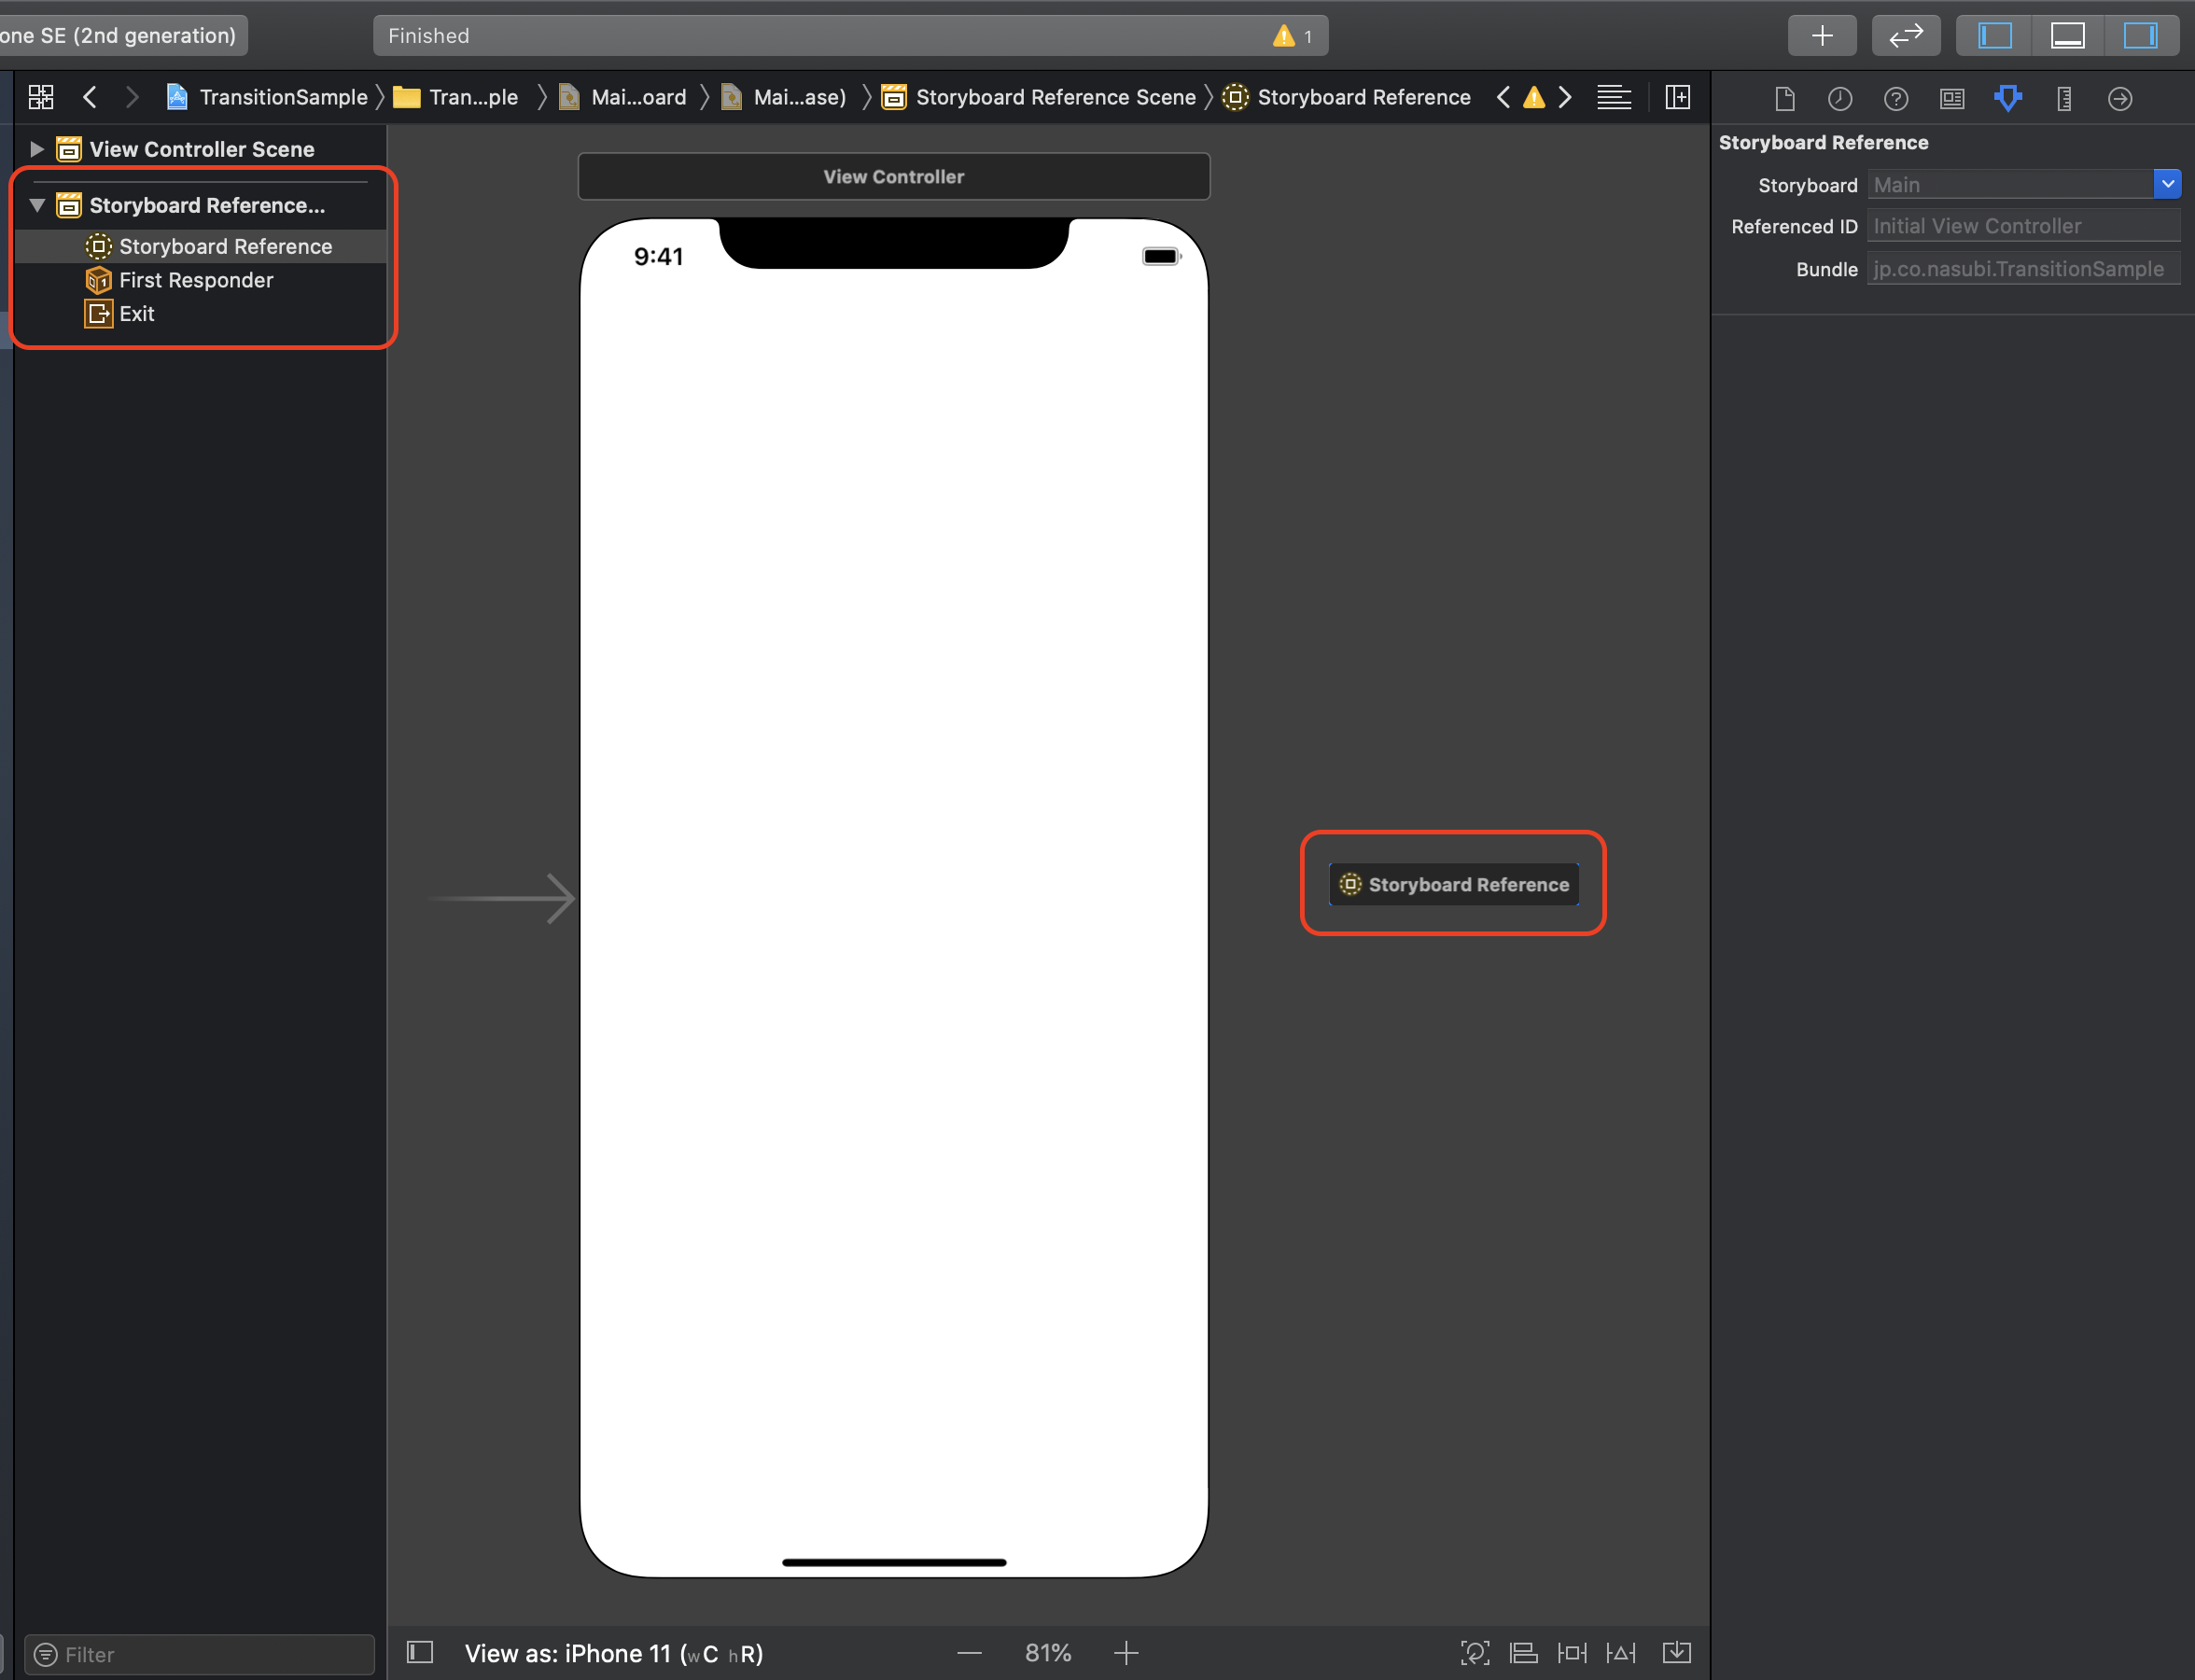
Task: Add an editor on the right
Action: (x=1678, y=97)
